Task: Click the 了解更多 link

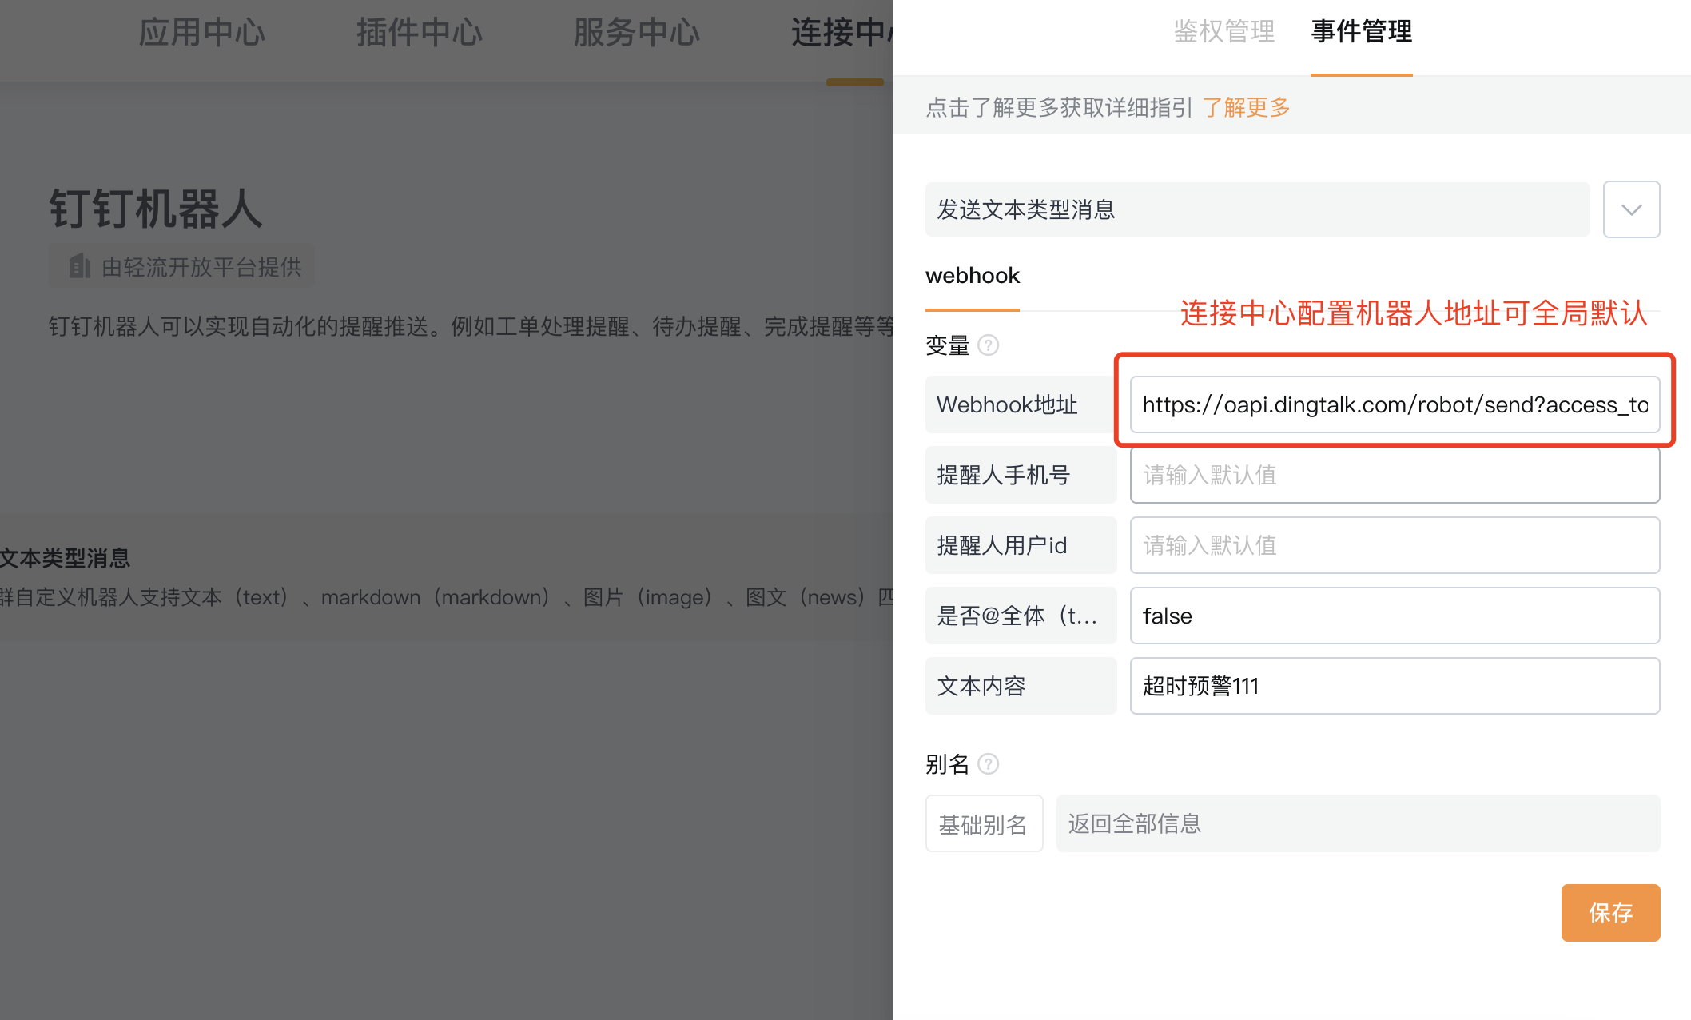Action: point(1247,107)
